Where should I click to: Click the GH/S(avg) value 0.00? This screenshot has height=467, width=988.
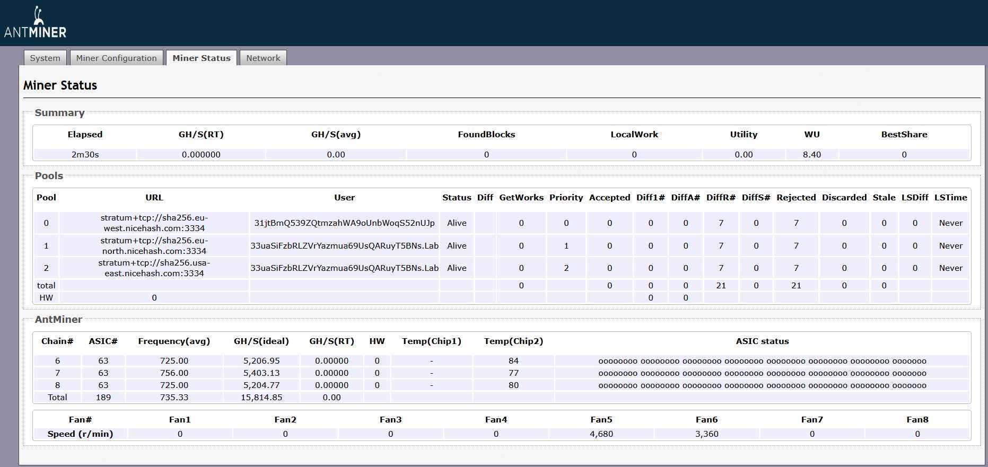tap(336, 155)
